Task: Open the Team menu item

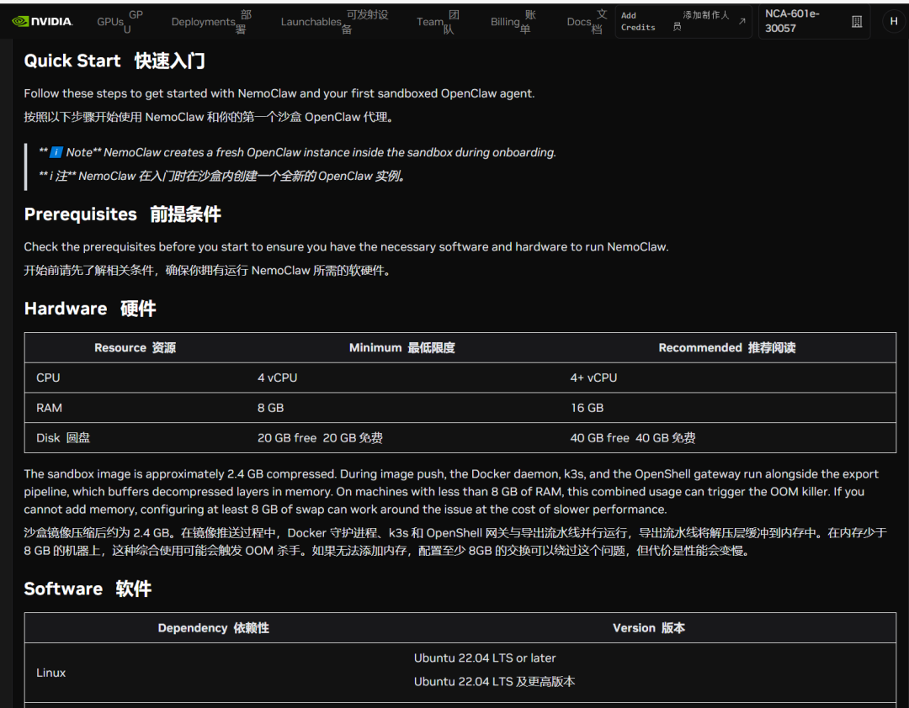Action: [438, 21]
